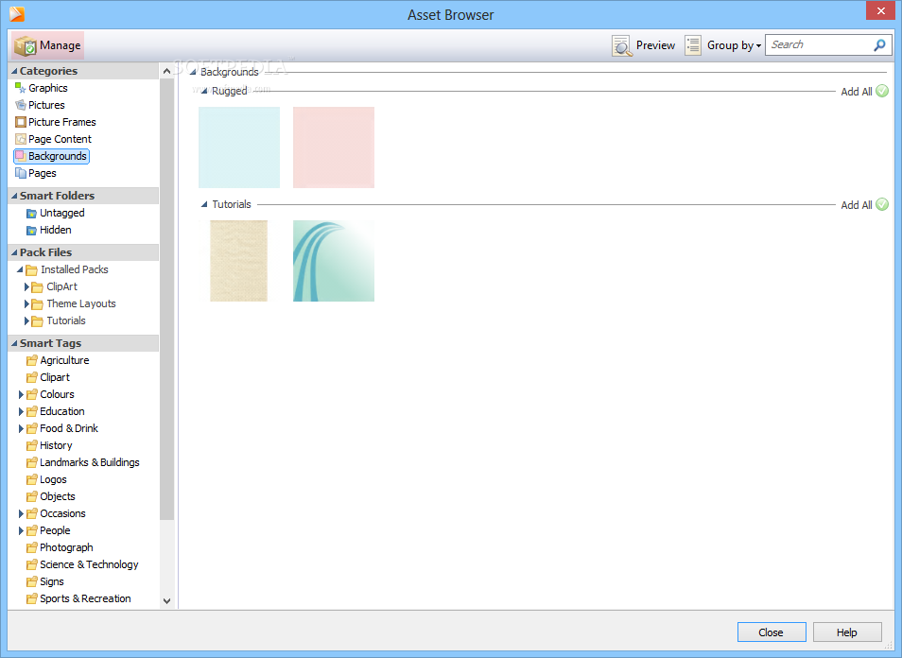902x658 pixels.
Task: Collapse the Tutorials subgroup in gallery
Action: [x=204, y=204]
